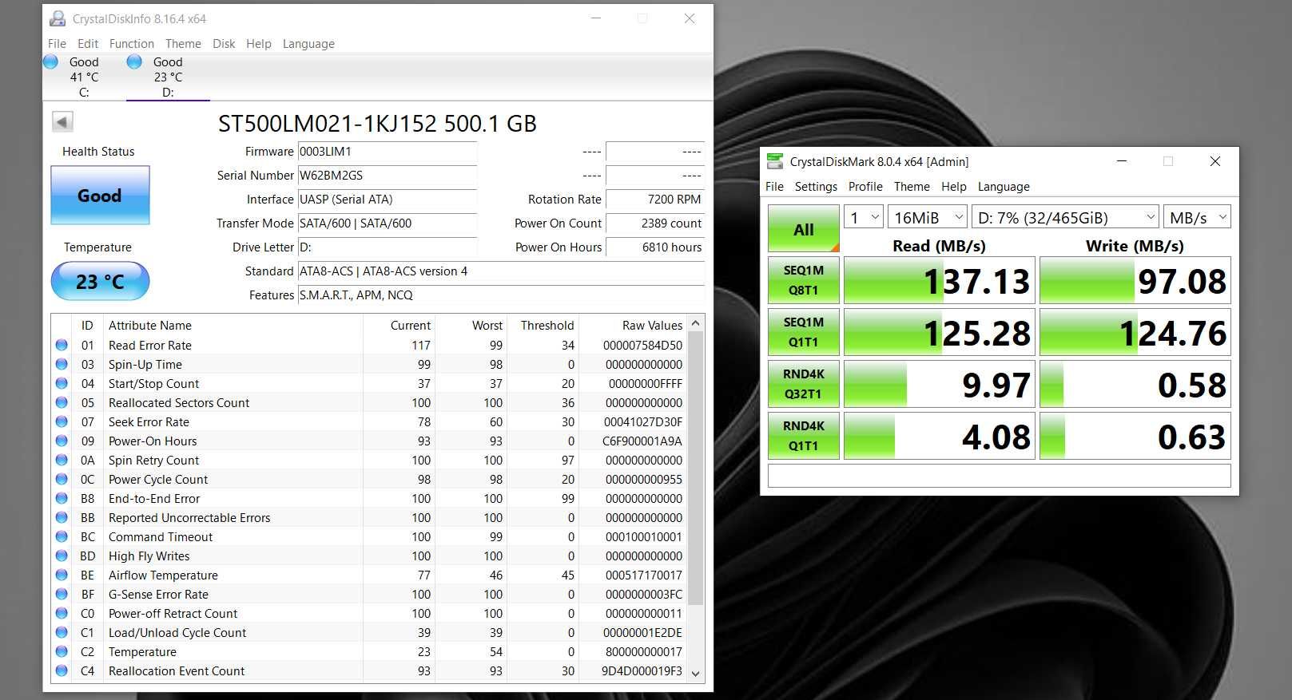
Task: Open the 16MiB test size dropdown
Action: [x=928, y=217]
